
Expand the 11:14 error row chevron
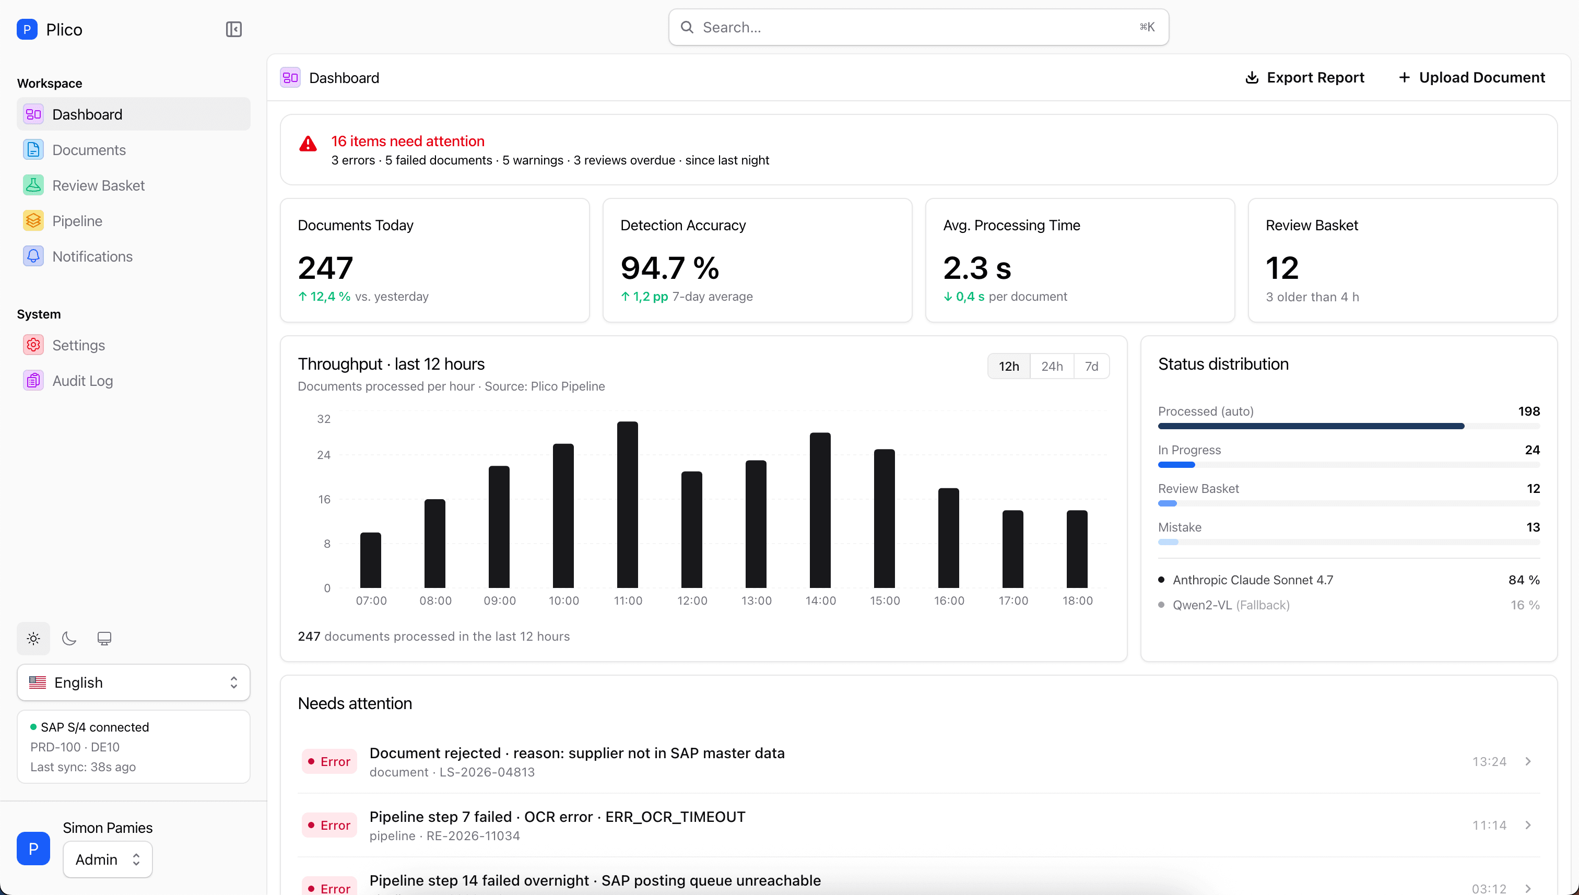point(1528,825)
